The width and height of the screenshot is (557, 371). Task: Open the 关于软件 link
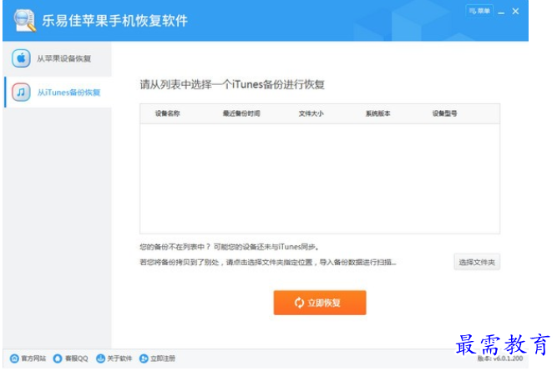119,358
